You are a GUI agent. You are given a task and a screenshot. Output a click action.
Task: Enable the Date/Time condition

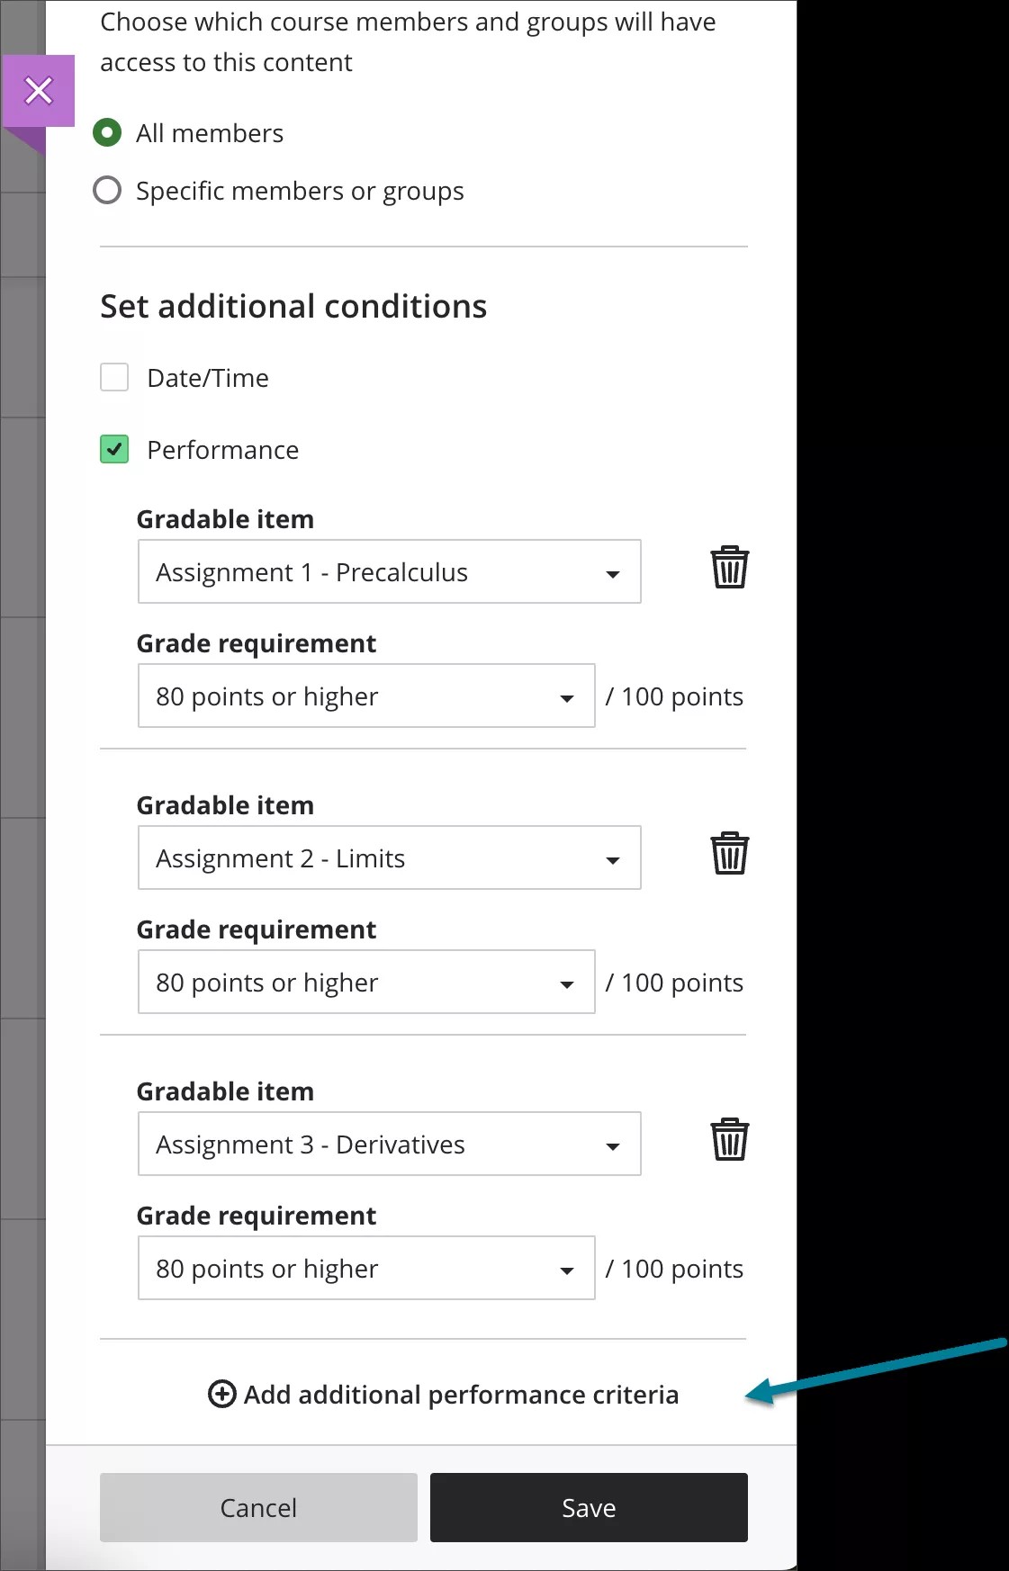pos(113,377)
